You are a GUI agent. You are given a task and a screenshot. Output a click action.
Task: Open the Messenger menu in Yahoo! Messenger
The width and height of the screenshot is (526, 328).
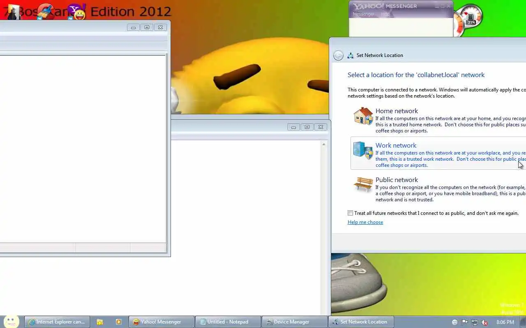(363, 14)
